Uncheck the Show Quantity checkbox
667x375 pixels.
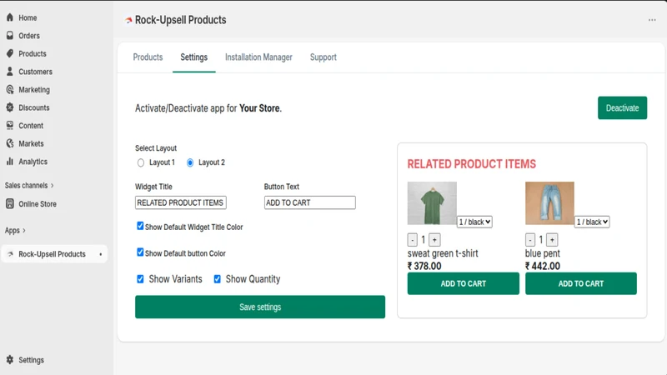218,279
